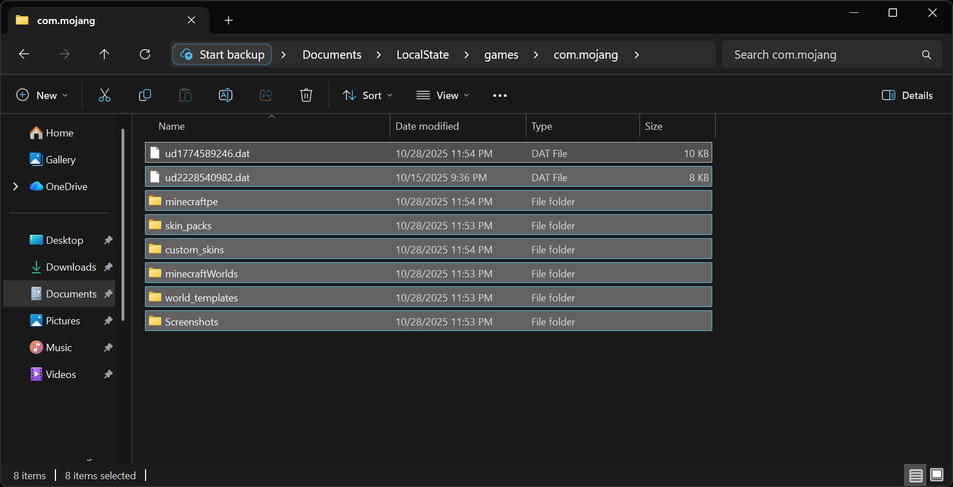Image resolution: width=953 pixels, height=487 pixels.
Task: Click the pin icon beside Music
Action: pos(108,348)
